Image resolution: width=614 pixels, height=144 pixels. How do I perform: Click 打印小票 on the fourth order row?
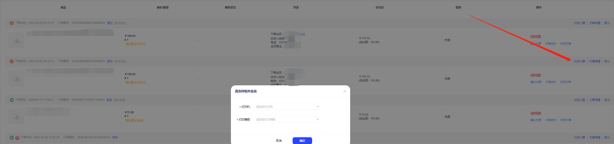pos(580,138)
